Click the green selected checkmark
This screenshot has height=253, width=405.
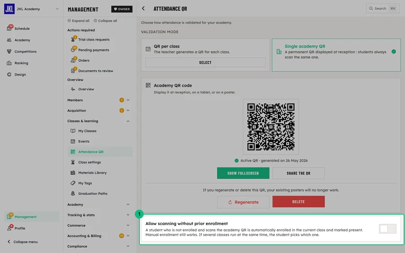point(393,52)
